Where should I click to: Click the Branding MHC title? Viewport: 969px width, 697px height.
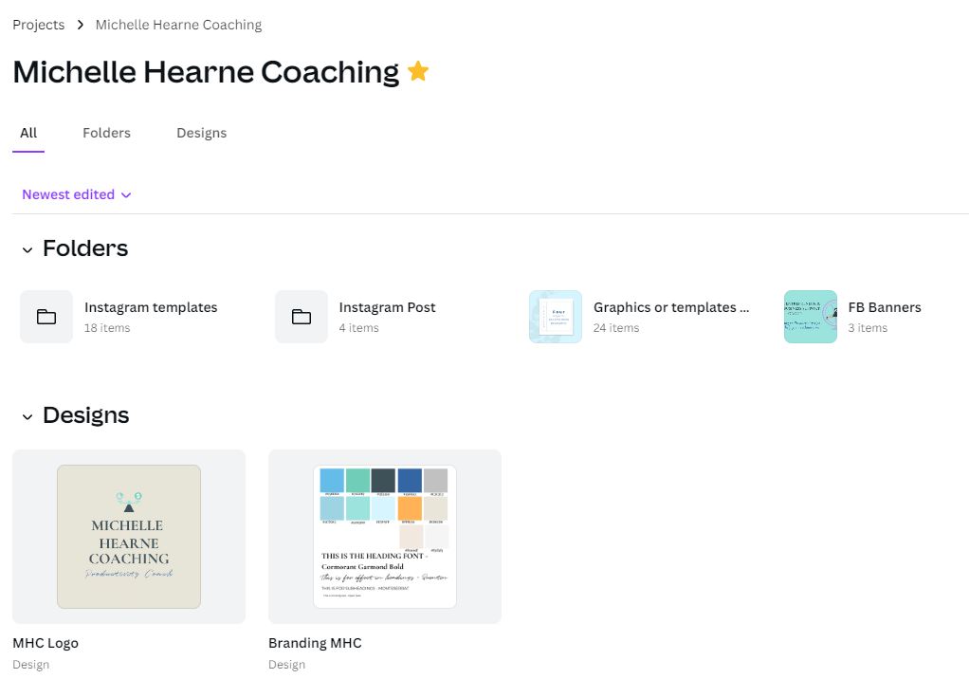tap(315, 643)
